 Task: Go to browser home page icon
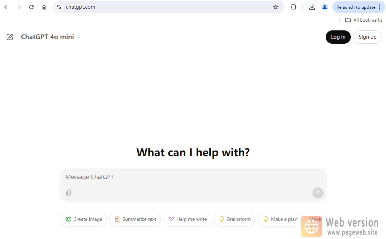coord(44,7)
